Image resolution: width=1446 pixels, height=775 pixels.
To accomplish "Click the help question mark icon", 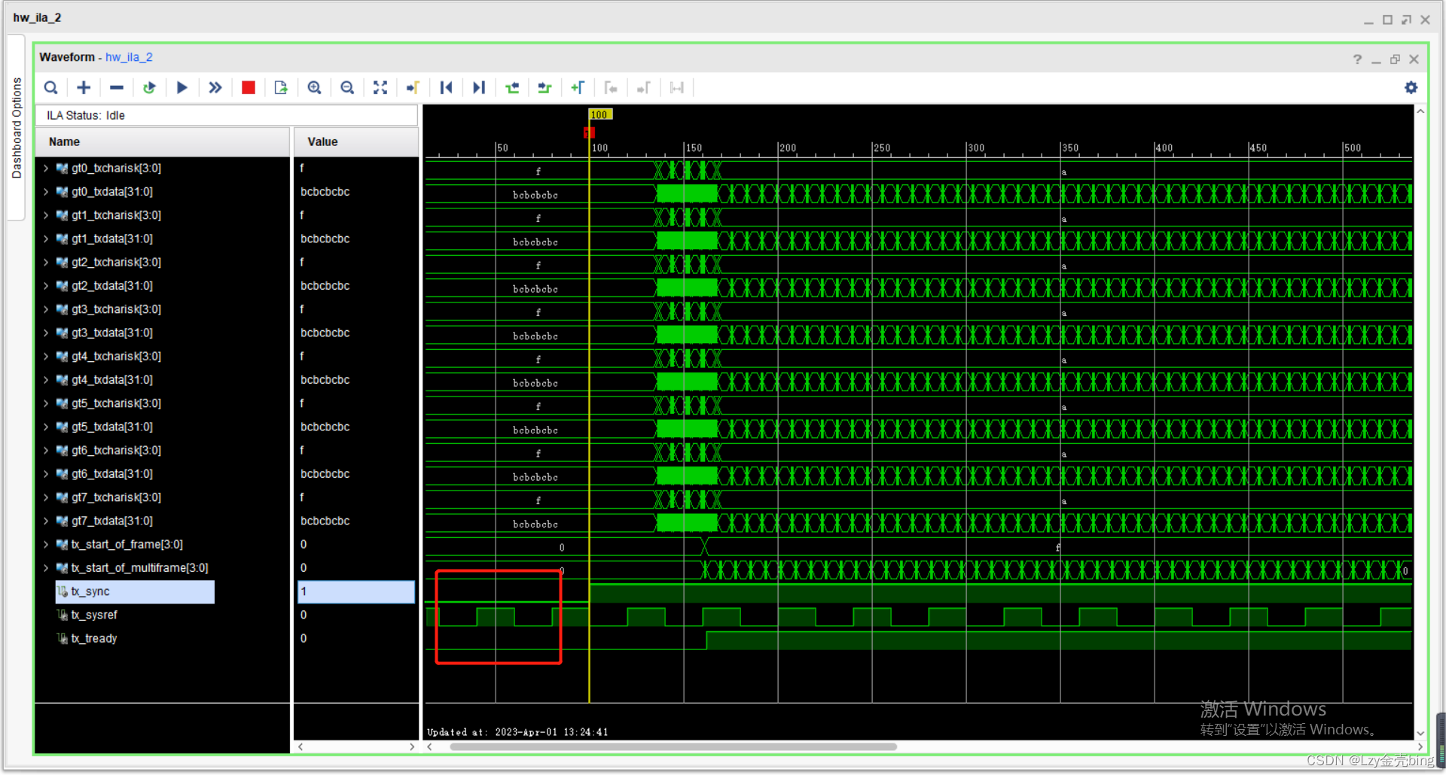I will click(1357, 59).
